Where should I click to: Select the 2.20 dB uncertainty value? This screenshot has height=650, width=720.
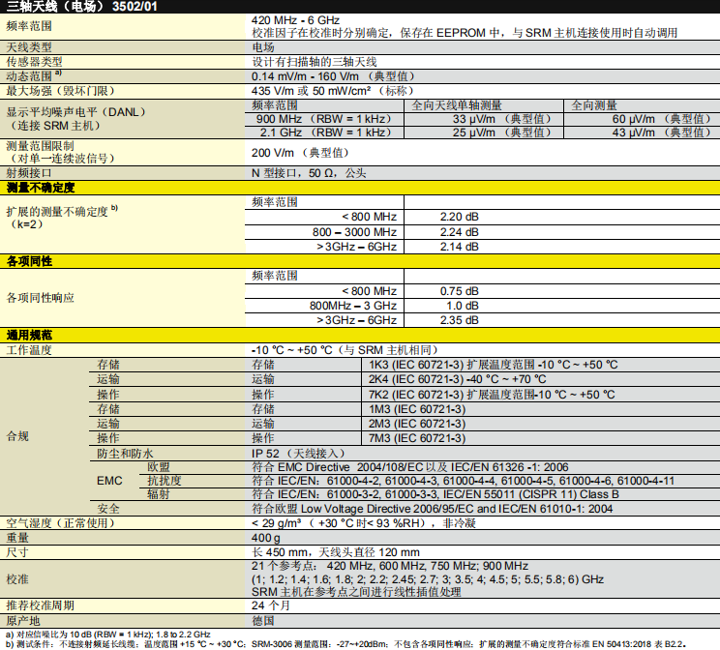(x=459, y=217)
